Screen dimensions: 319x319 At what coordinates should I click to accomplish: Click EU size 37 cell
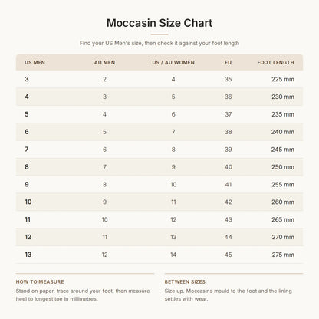click(229, 114)
